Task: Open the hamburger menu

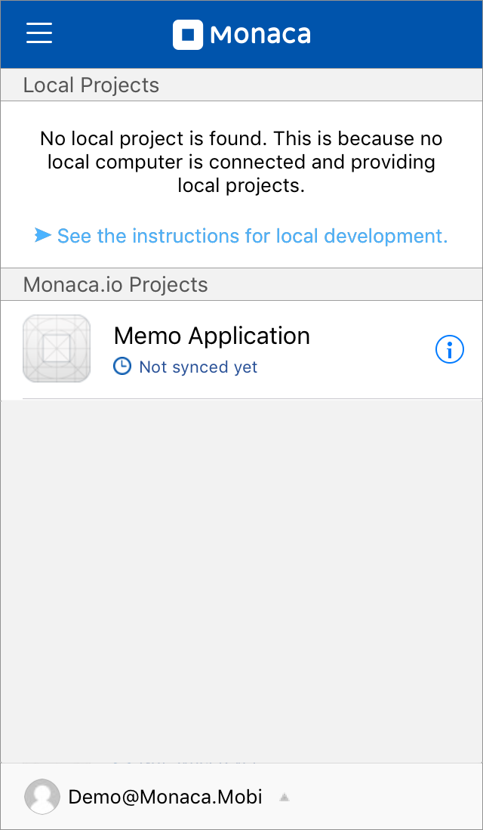Action: pos(39,33)
